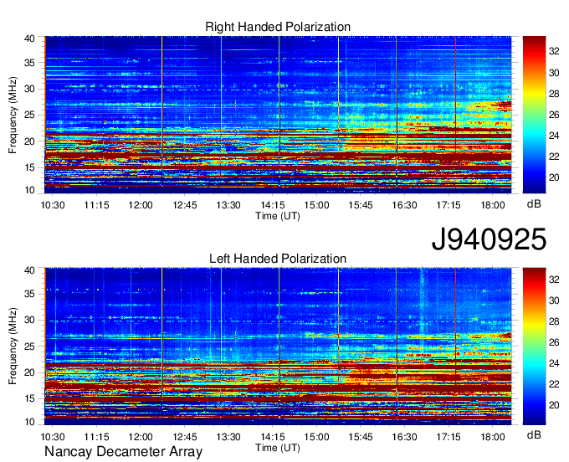Click the "Nancay Decameter Array" caption
Screen dimensions: 569x462
(x=123, y=452)
